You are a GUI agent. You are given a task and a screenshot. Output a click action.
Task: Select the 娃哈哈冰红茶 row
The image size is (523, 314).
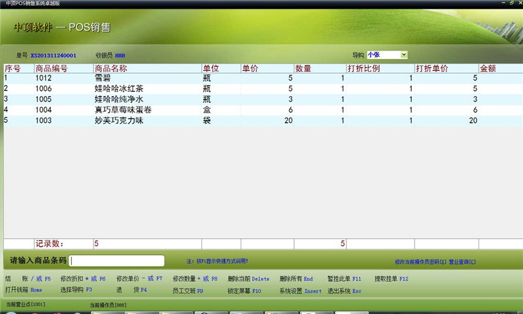click(x=263, y=89)
